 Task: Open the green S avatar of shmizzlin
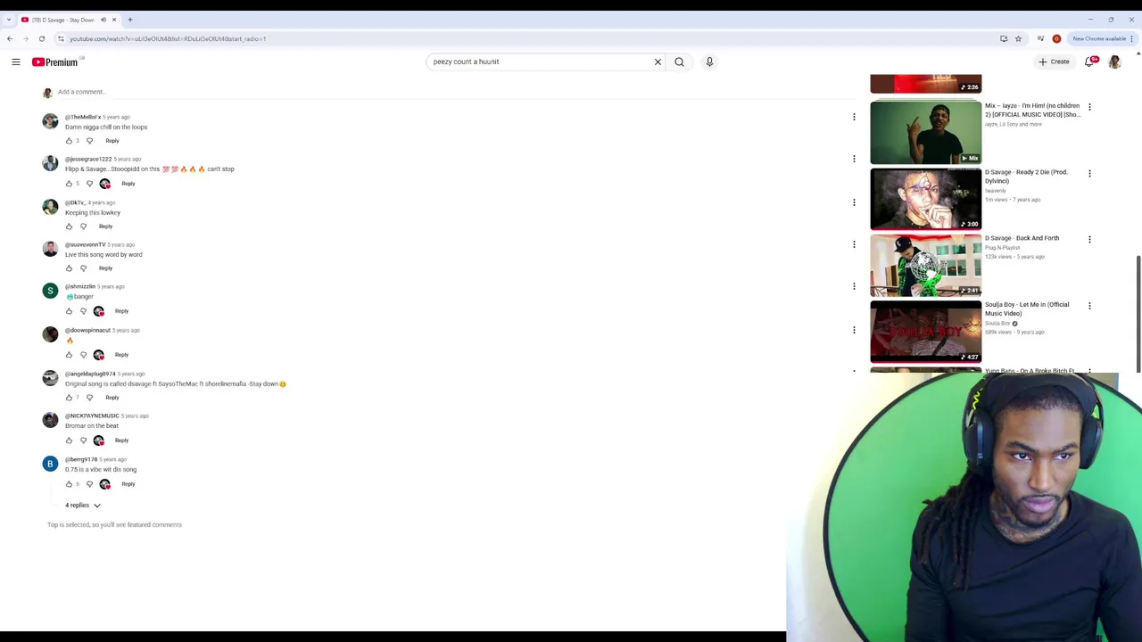[x=50, y=291]
